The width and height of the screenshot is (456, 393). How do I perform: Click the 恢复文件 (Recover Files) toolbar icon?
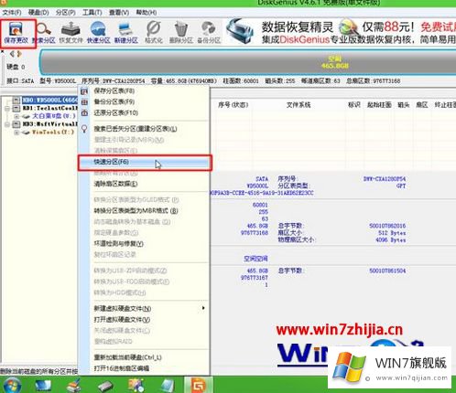coord(71,33)
